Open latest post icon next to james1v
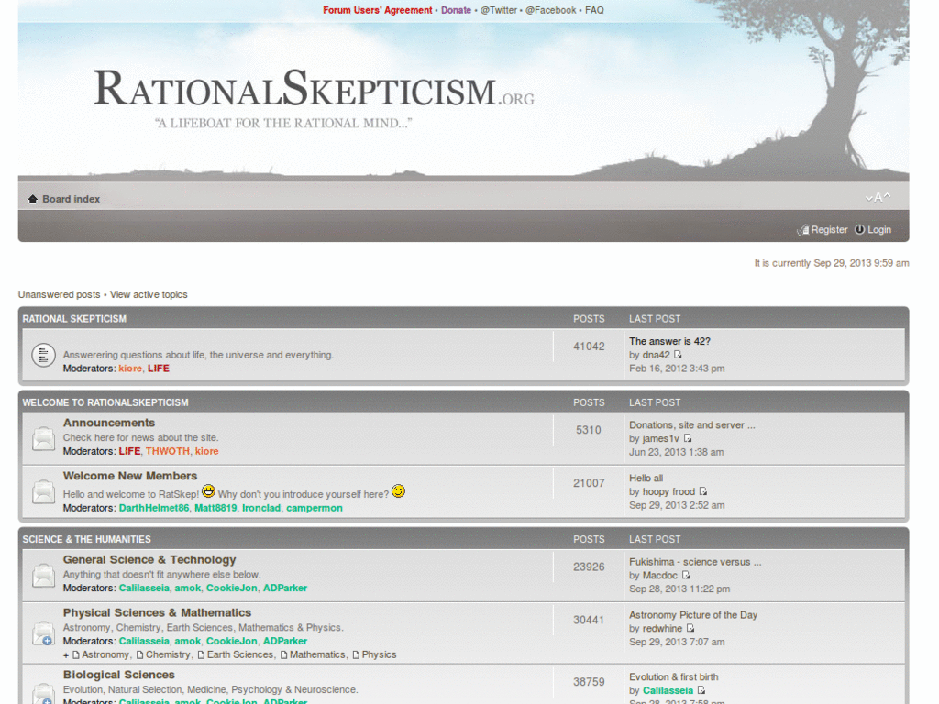The width and height of the screenshot is (939, 704). pos(688,438)
